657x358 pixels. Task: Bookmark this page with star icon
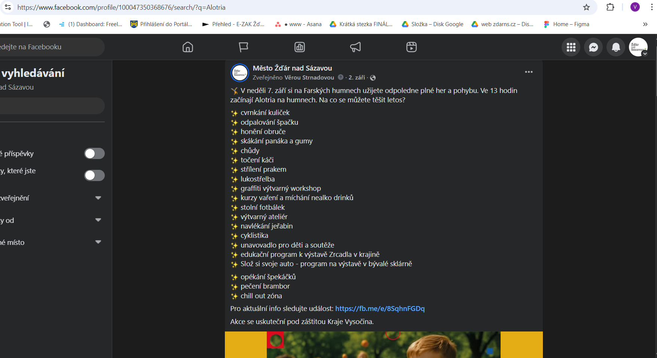[586, 7]
